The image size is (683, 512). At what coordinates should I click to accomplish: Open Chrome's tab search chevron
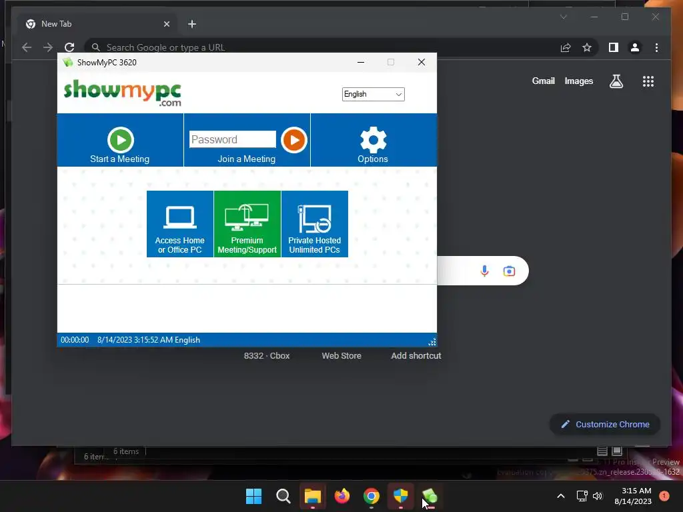564,17
